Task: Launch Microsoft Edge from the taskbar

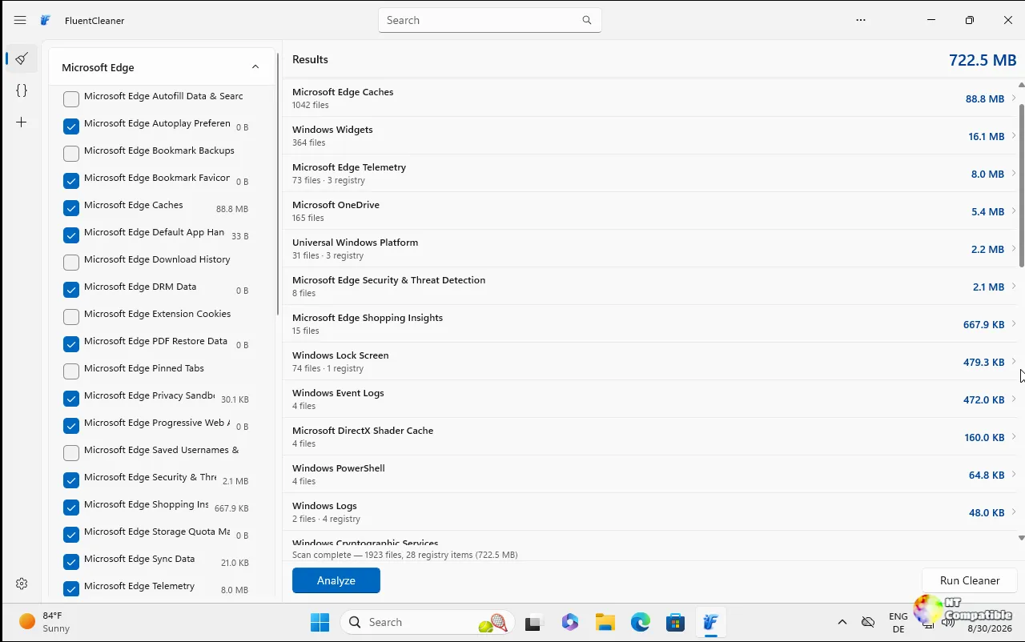Action: (640, 622)
